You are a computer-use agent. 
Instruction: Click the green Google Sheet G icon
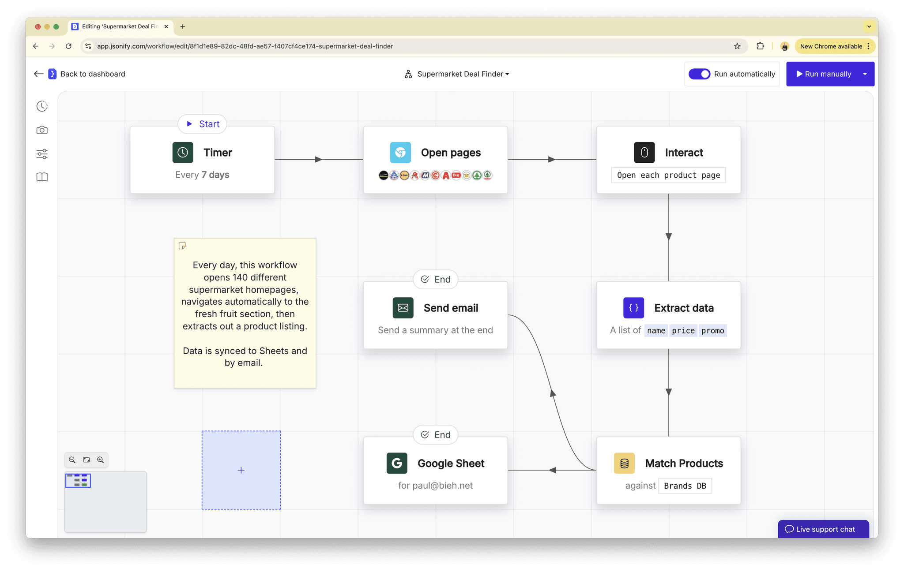click(x=397, y=463)
